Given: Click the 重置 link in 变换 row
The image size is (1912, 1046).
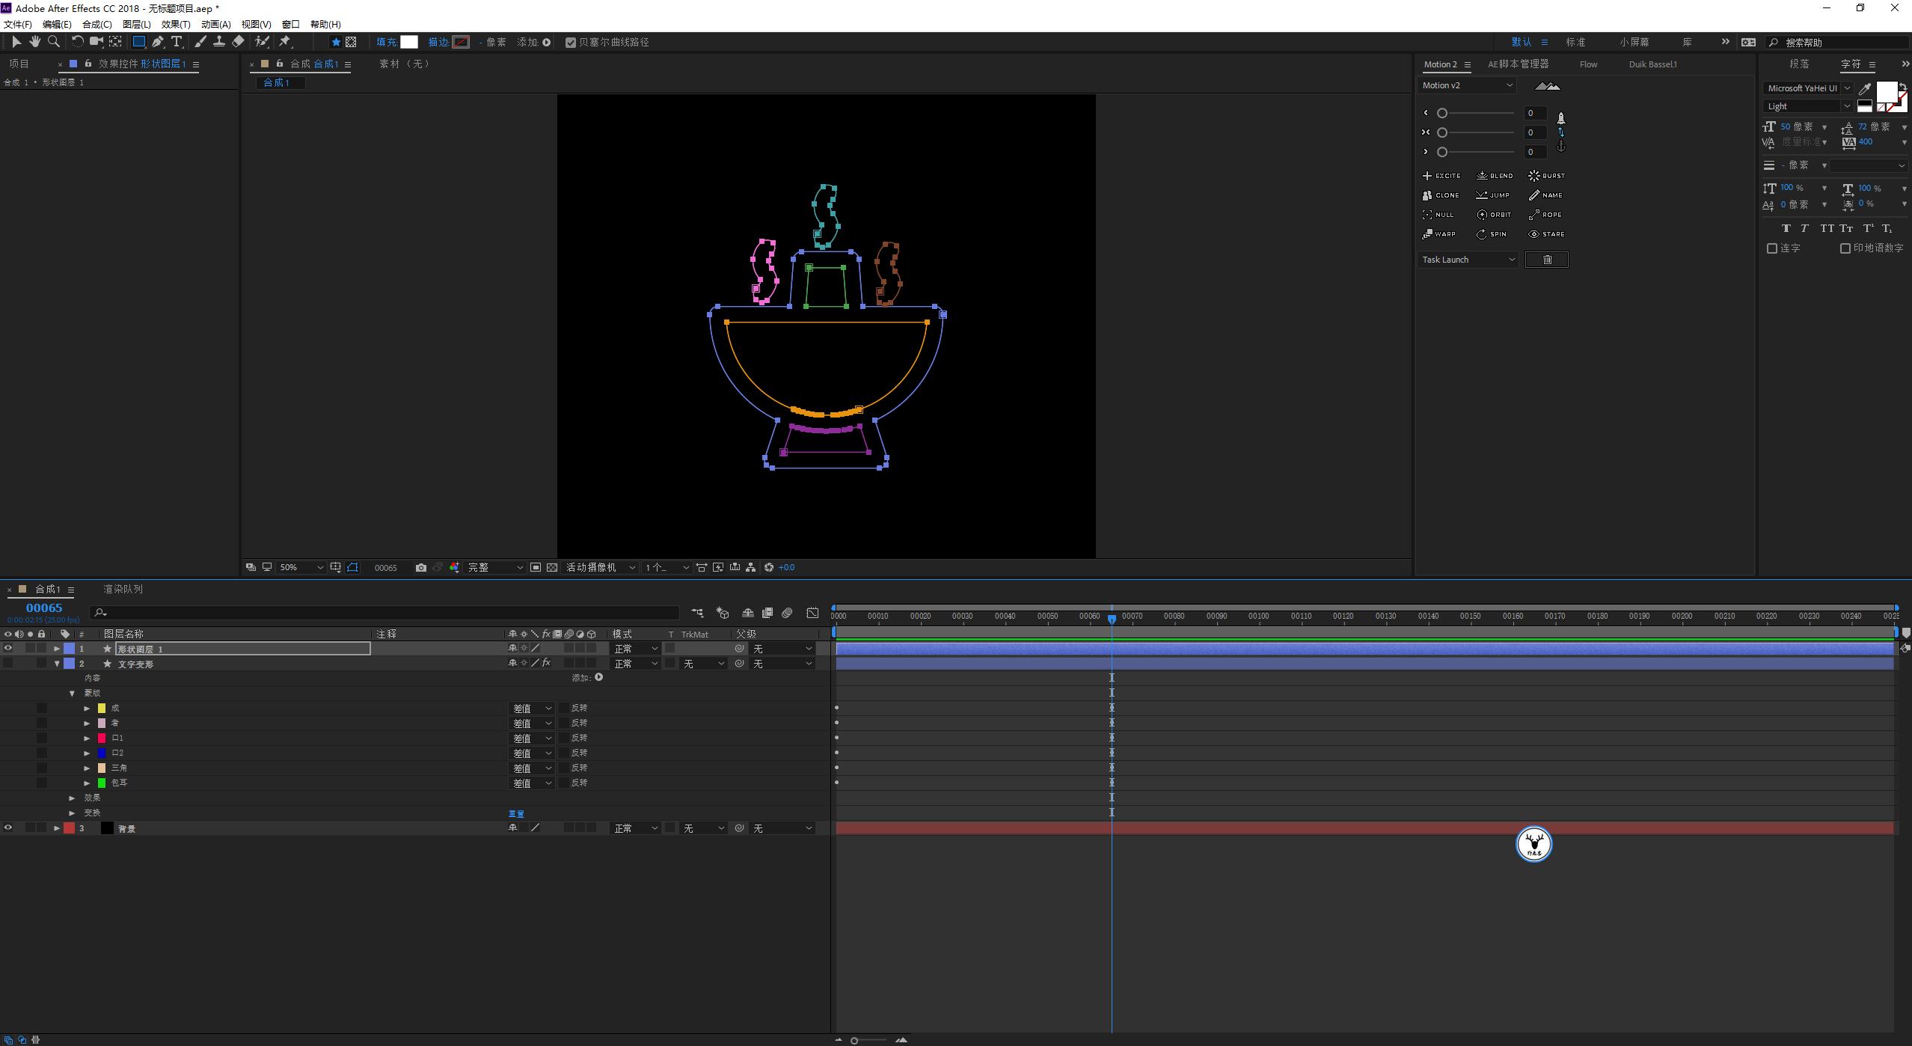Looking at the screenshot, I should point(516,814).
